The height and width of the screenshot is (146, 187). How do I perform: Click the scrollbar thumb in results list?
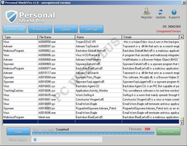(x=182, y=119)
